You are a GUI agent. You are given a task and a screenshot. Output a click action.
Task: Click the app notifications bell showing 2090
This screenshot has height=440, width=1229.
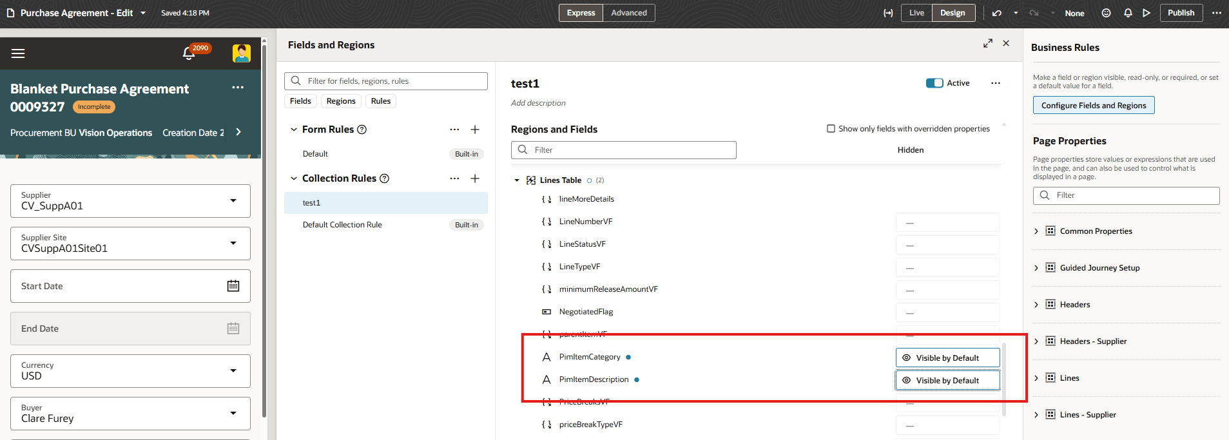point(189,53)
